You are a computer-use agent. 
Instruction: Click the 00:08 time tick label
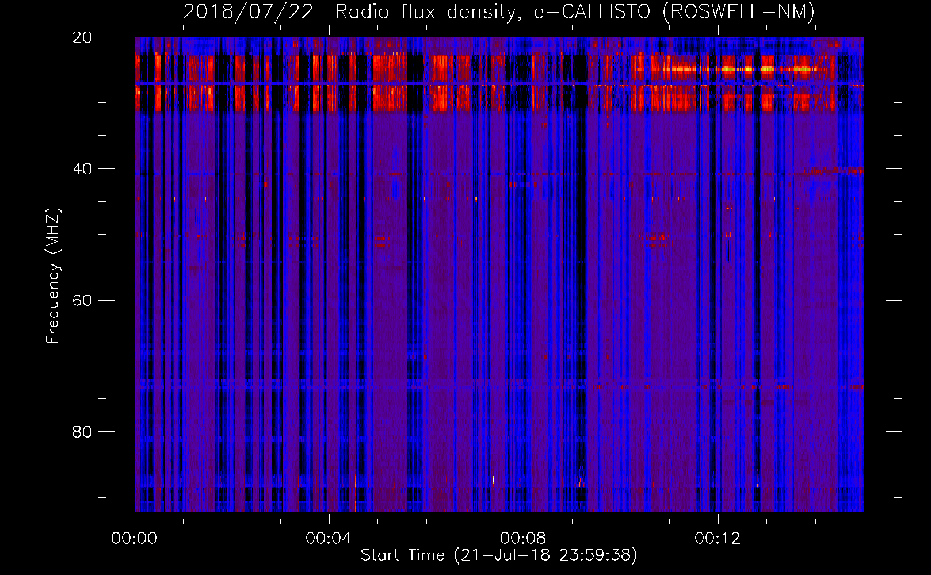[x=523, y=539]
